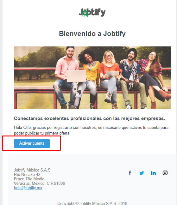Open the Instagram icon link
The image size is (177, 205).
click(165, 173)
